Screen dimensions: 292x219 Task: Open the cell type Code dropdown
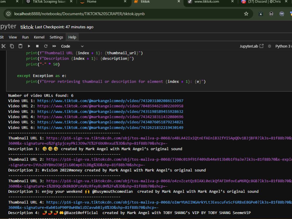point(72,46)
